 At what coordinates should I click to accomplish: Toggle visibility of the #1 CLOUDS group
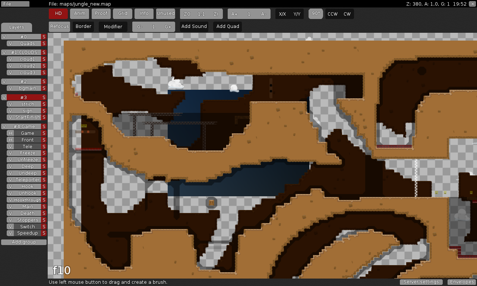click(x=4, y=52)
